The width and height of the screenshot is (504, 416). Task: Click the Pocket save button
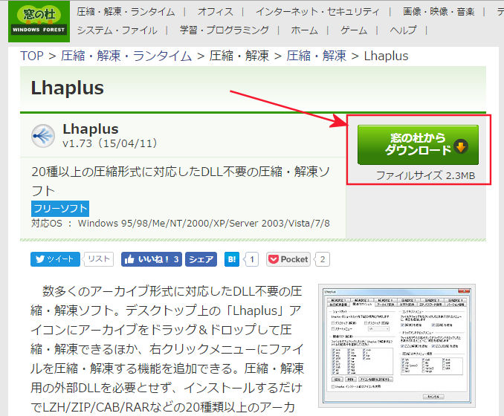coord(288,259)
